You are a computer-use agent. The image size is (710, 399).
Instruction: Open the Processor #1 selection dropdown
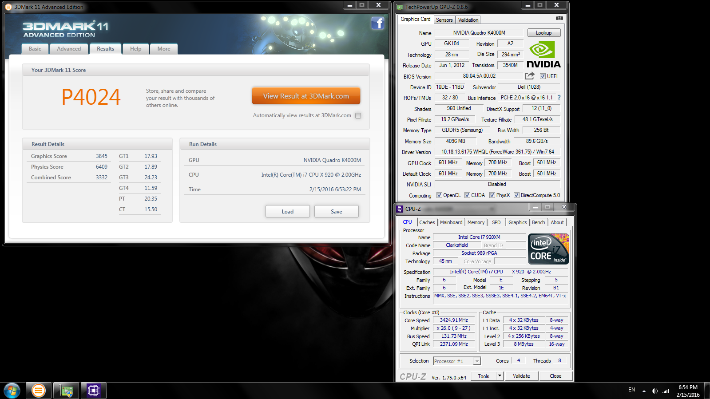(x=457, y=361)
